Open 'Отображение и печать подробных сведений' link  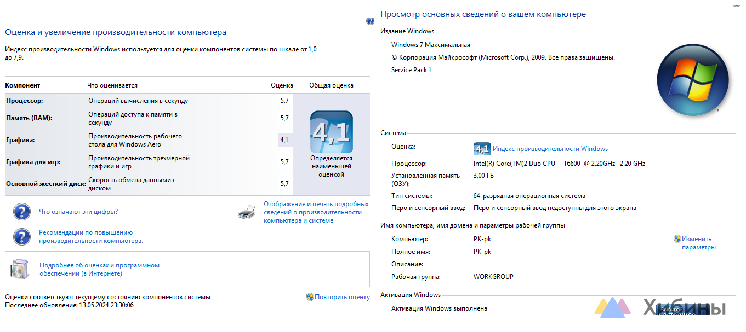(x=316, y=212)
